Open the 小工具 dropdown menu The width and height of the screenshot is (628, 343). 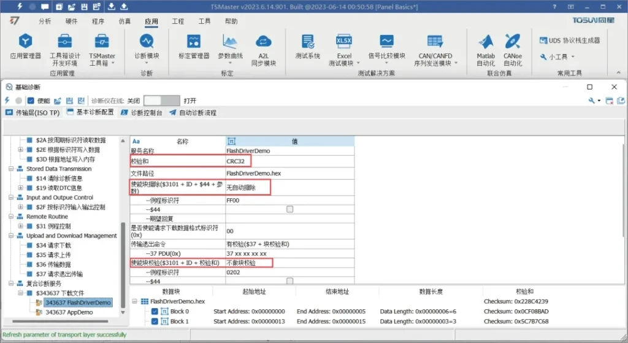(557, 57)
